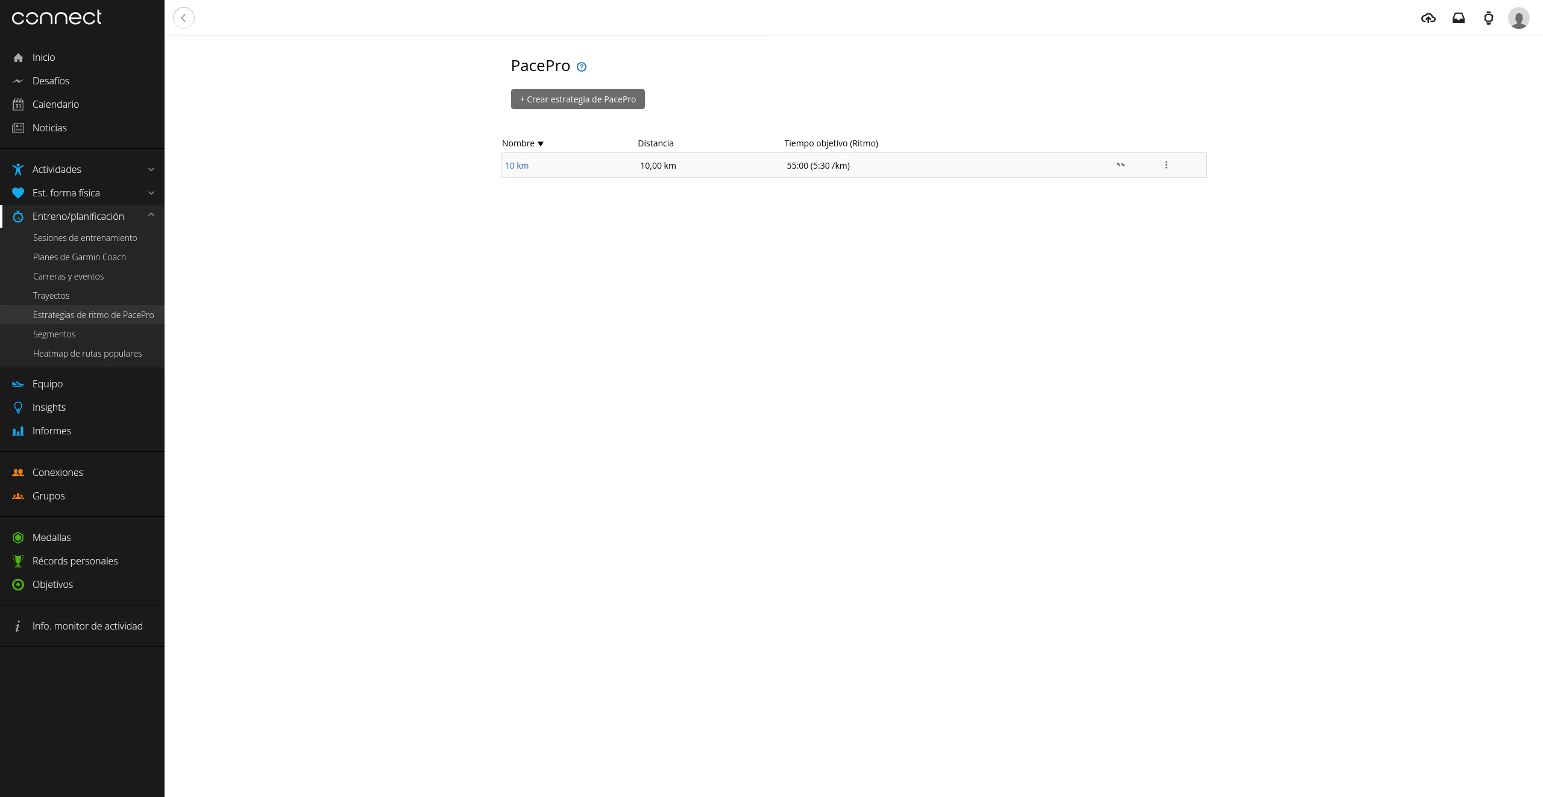Open three-dot options menu for 10 km
The height and width of the screenshot is (797, 1543).
tap(1166, 165)
